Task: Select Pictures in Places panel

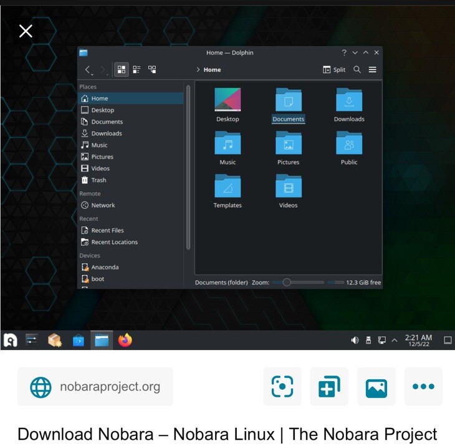Action: [x=131, y=157]
